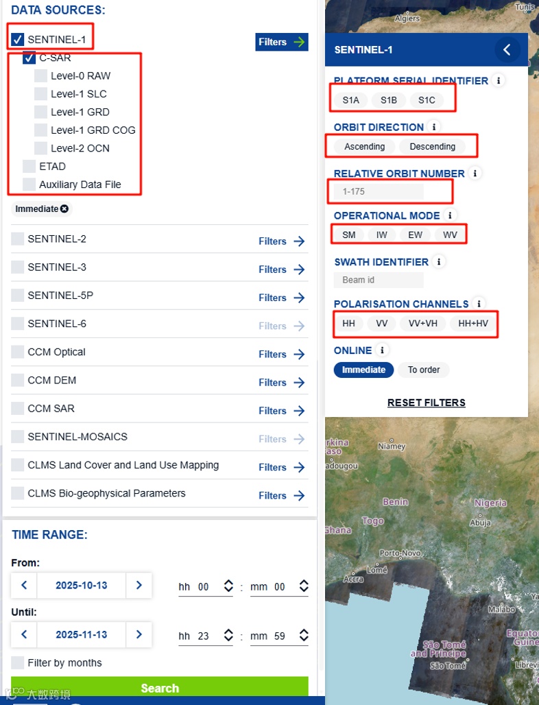Enable Level-2 OCN product checkbox

point(41,148)
